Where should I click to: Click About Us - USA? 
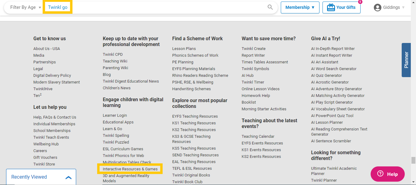47,48
